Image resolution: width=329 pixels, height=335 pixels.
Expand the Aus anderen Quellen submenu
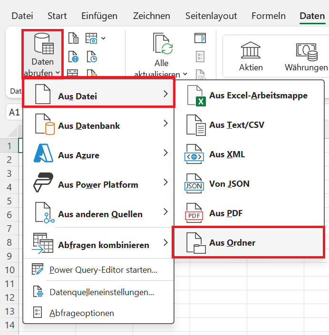(x=98, y=212)
